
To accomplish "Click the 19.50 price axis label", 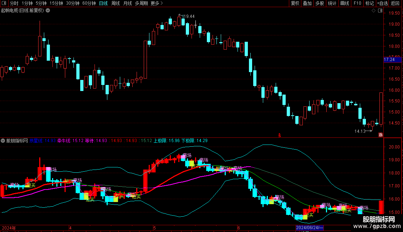I will 394,13.
